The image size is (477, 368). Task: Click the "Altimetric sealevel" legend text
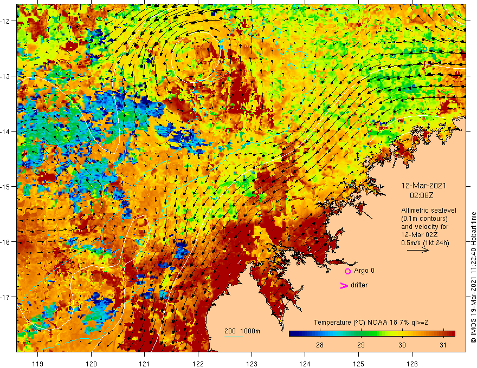click(x=429, y=211)
